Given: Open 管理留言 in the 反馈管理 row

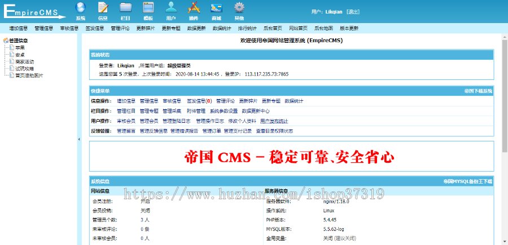Looking at the screenshot, I should point(126,131).
